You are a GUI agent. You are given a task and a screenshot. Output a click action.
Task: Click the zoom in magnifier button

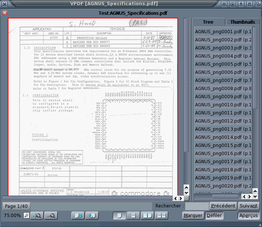37,216
